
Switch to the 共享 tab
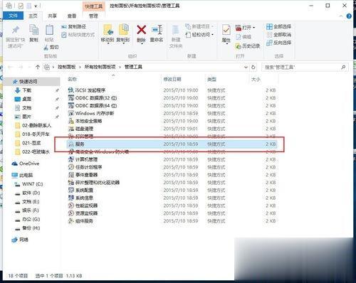(52, 16)
